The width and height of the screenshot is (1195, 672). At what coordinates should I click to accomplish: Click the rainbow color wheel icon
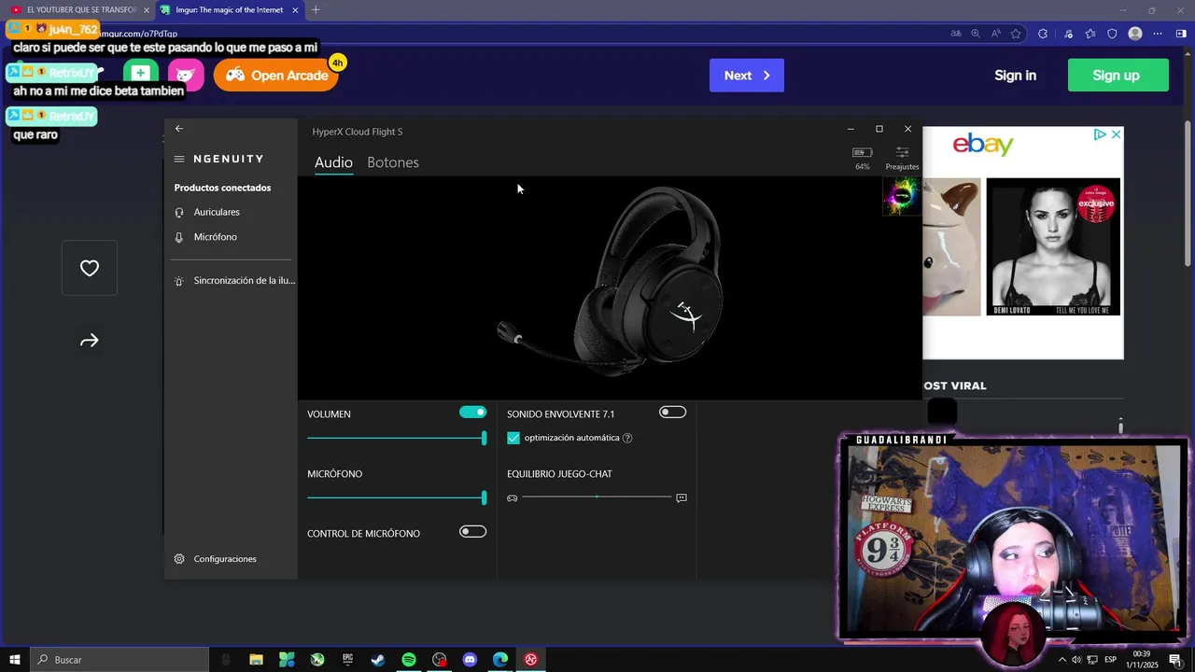pyautogui.click(x=901, y=197)
